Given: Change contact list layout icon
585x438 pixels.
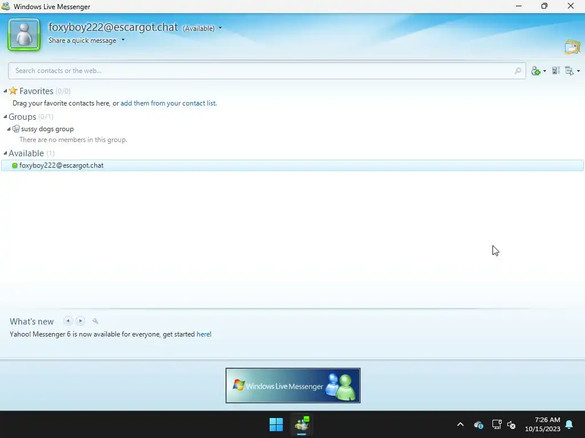Looking at the screenshot, I should point(556,70).
